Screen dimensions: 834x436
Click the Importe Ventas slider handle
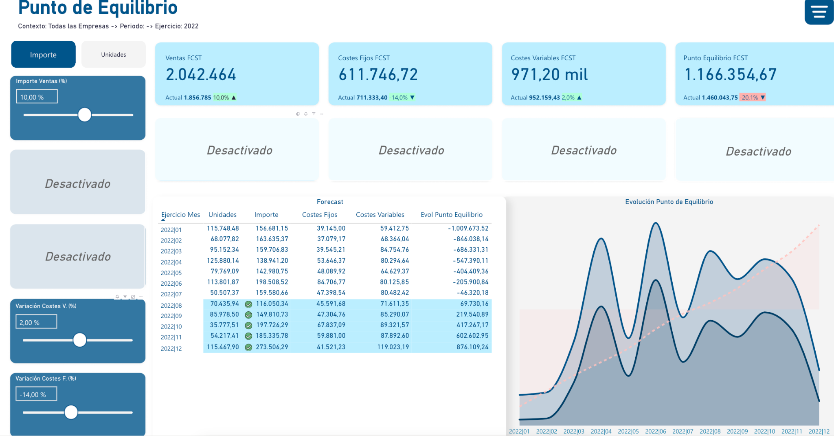(x=85, y=115)
